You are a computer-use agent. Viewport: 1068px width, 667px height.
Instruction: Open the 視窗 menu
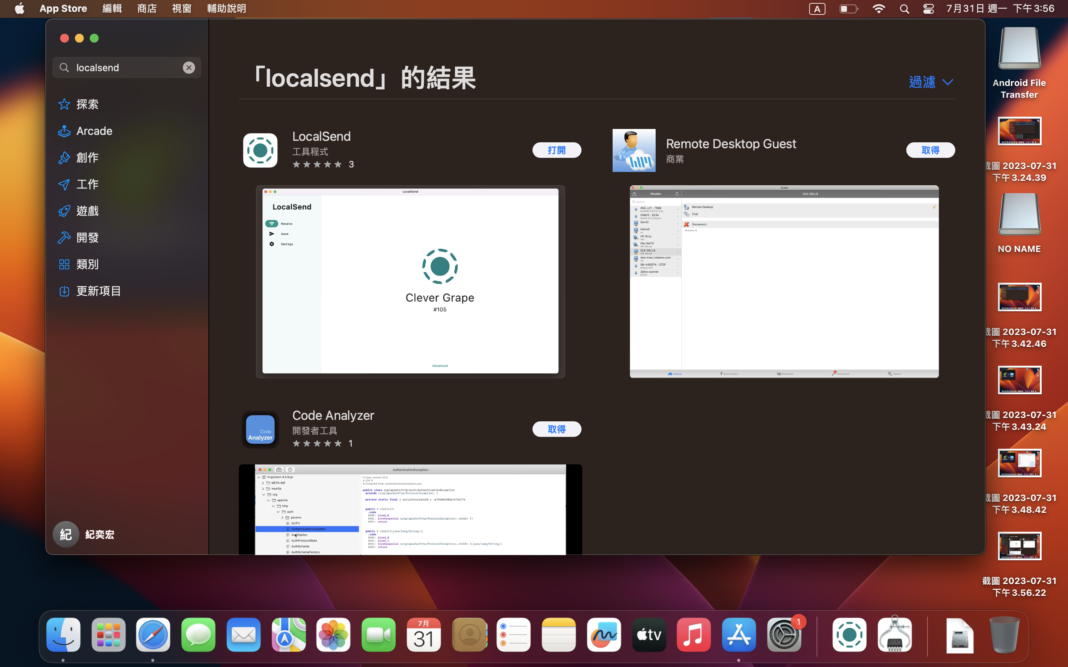click(x=182, y=9)
